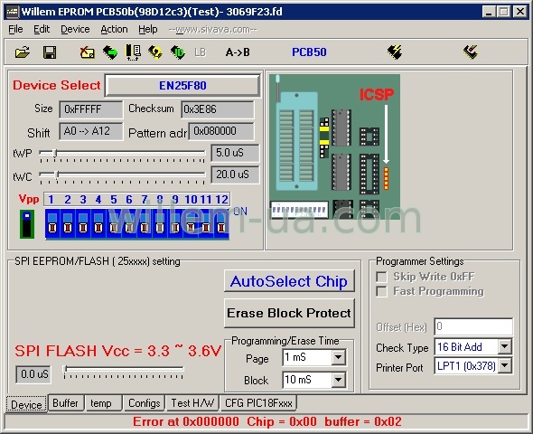
Task: Toggle DIP switch 12
Action: click(x=221, y=223)
